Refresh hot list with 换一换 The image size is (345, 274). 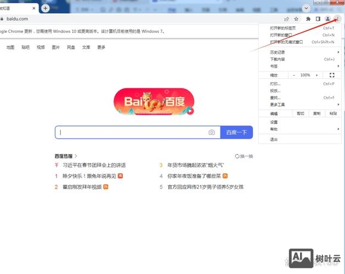tap(244, 156)
